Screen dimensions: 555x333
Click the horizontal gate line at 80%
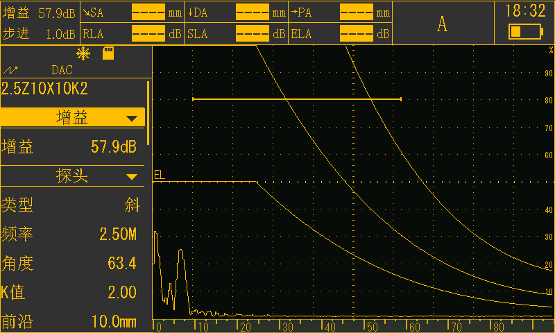coord(297,99)
